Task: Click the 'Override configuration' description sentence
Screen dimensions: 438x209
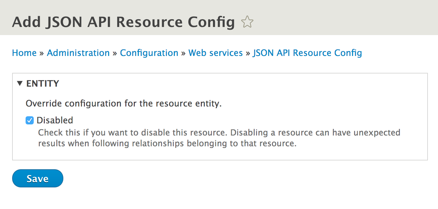Action: [x=124, y=103]
